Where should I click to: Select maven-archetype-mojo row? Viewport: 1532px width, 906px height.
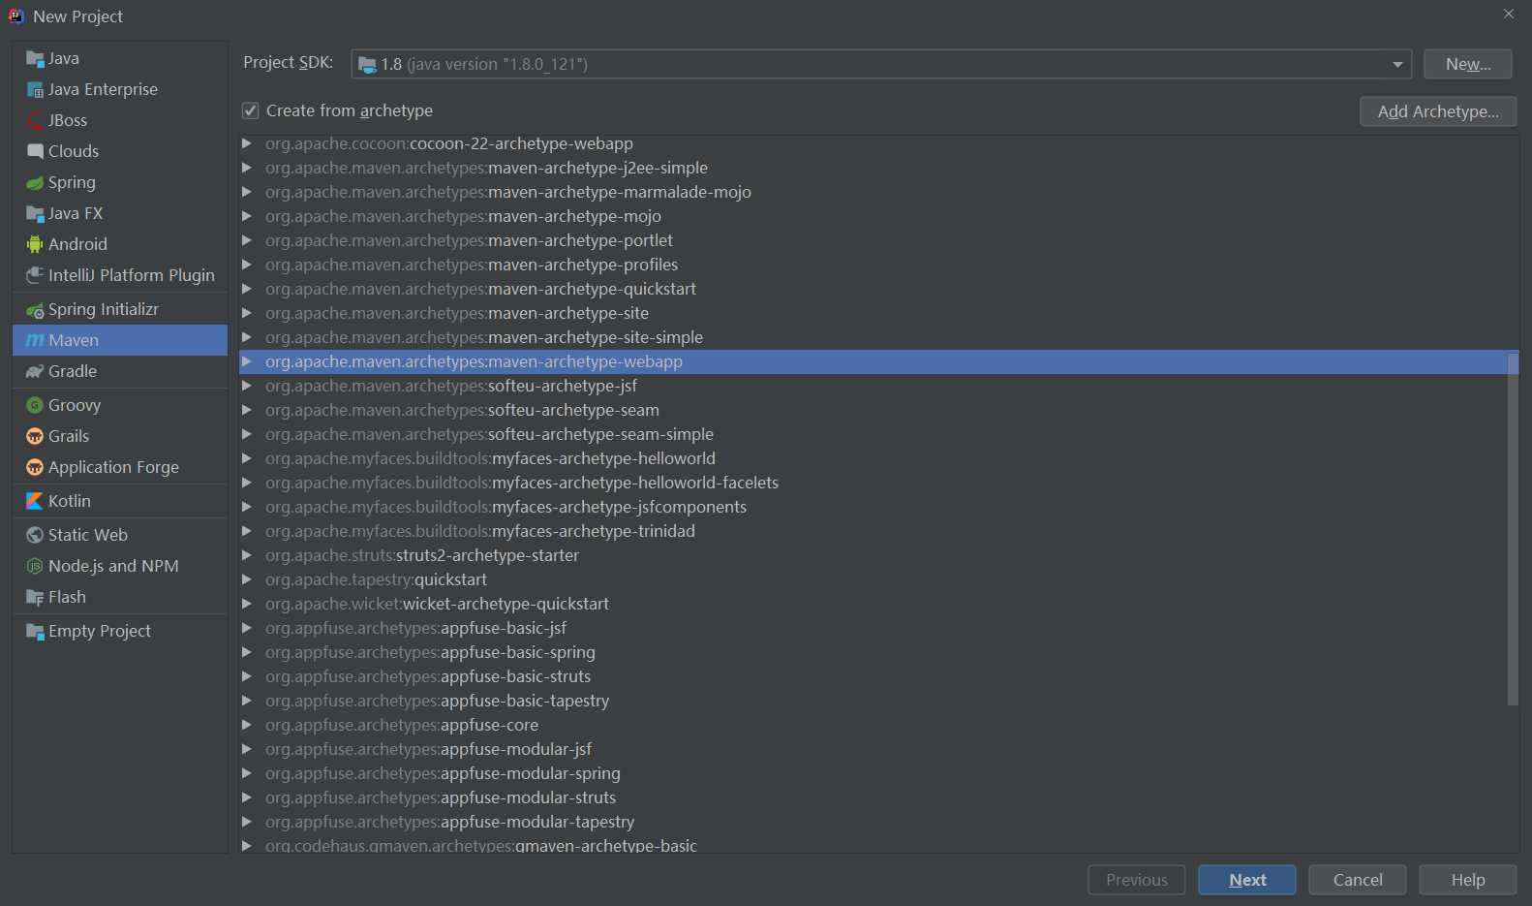[879, 216]
